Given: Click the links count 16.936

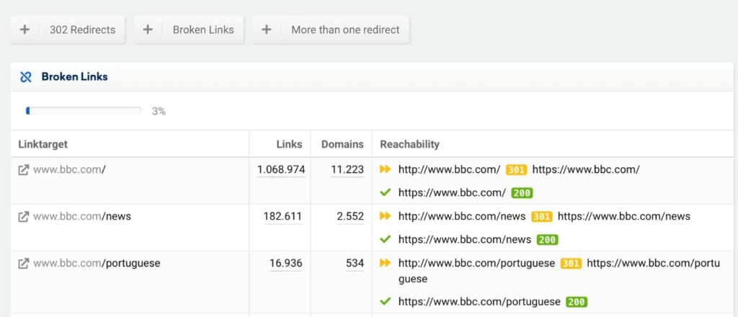Looking at the screenshot, I should 285,263.
